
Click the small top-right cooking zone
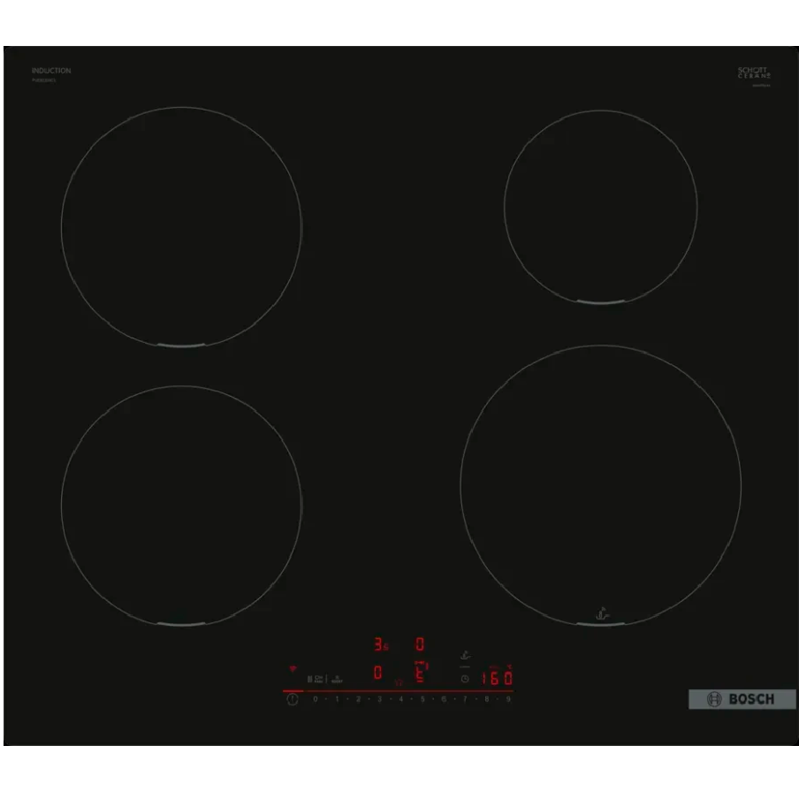pyautogui.click(x=600, y=207)
